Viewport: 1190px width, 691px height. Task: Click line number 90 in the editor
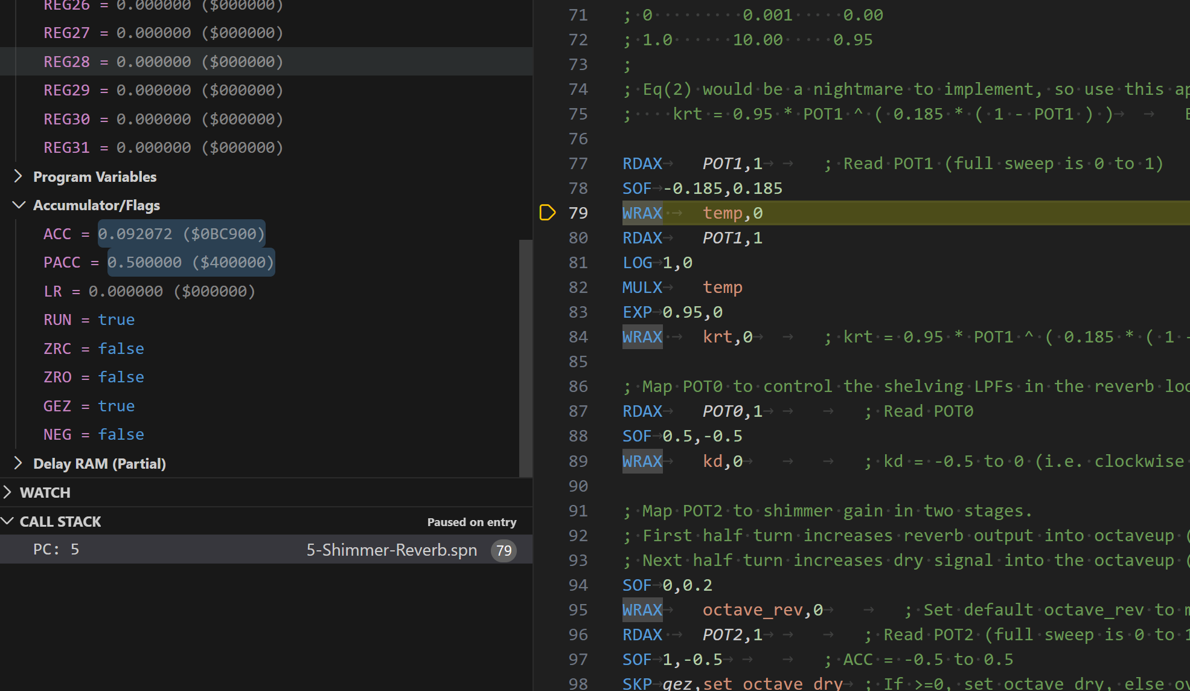point(577,486)
